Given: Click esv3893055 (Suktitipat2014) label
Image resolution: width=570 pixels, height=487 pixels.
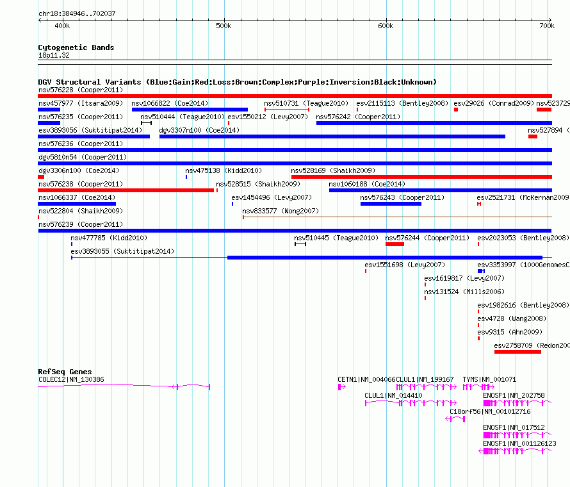Looking at the screenshot, I should point(122,251).
